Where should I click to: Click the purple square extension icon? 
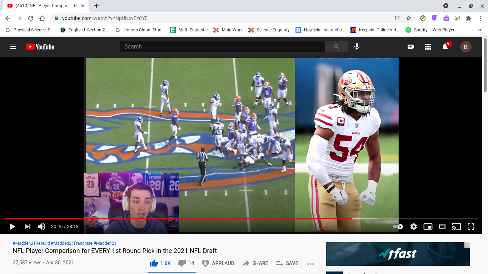point(434,18)
